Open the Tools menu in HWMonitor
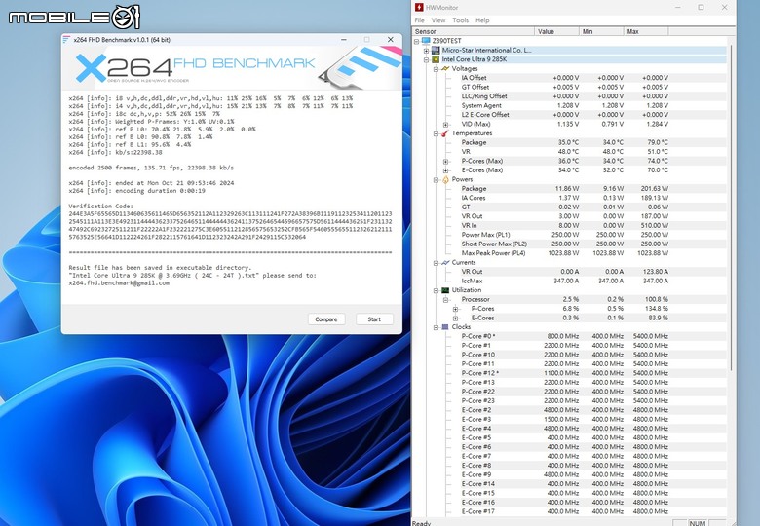This screenshot has width=760, height=526. [461, 20]
